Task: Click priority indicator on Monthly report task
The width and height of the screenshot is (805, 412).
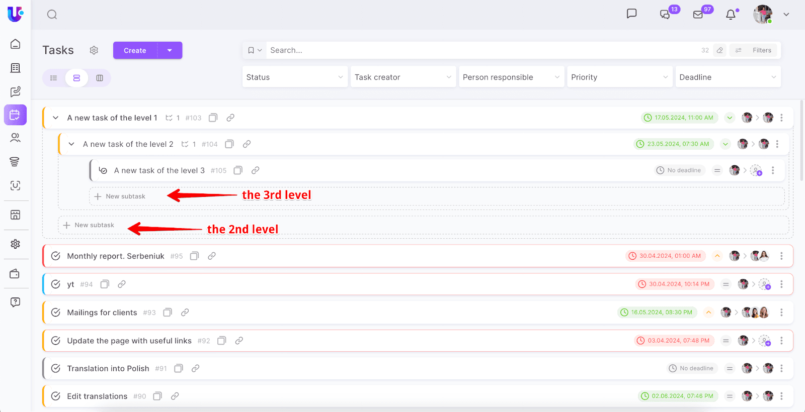Action: (x=717, y=256)
